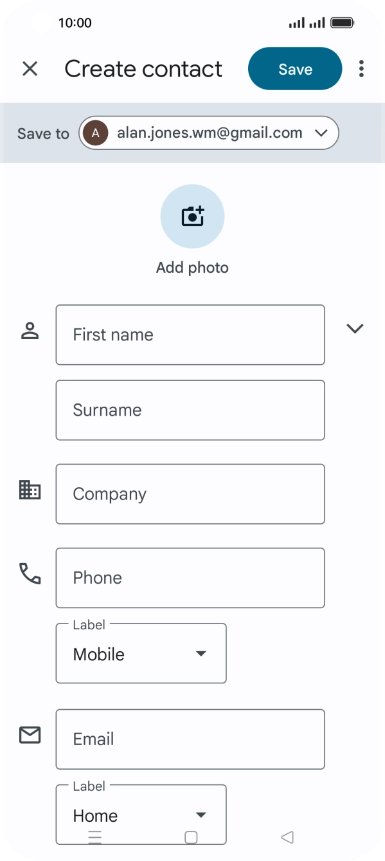This screenshot has height=861, width=385.
Task: Open the email Label dropdown showing Home
Action: (x=141, y=815)
